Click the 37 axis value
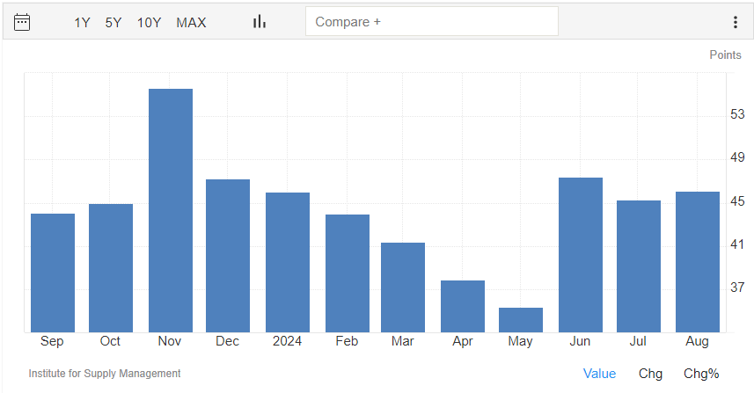The image size is (754, 393). pos(737,287)
